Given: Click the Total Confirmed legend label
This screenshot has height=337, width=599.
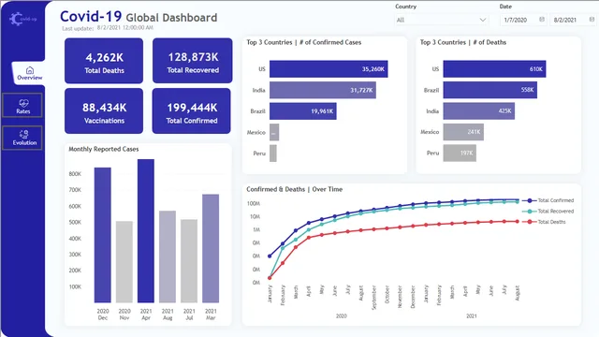Looking at the screenshot, I should coord(556,200).
